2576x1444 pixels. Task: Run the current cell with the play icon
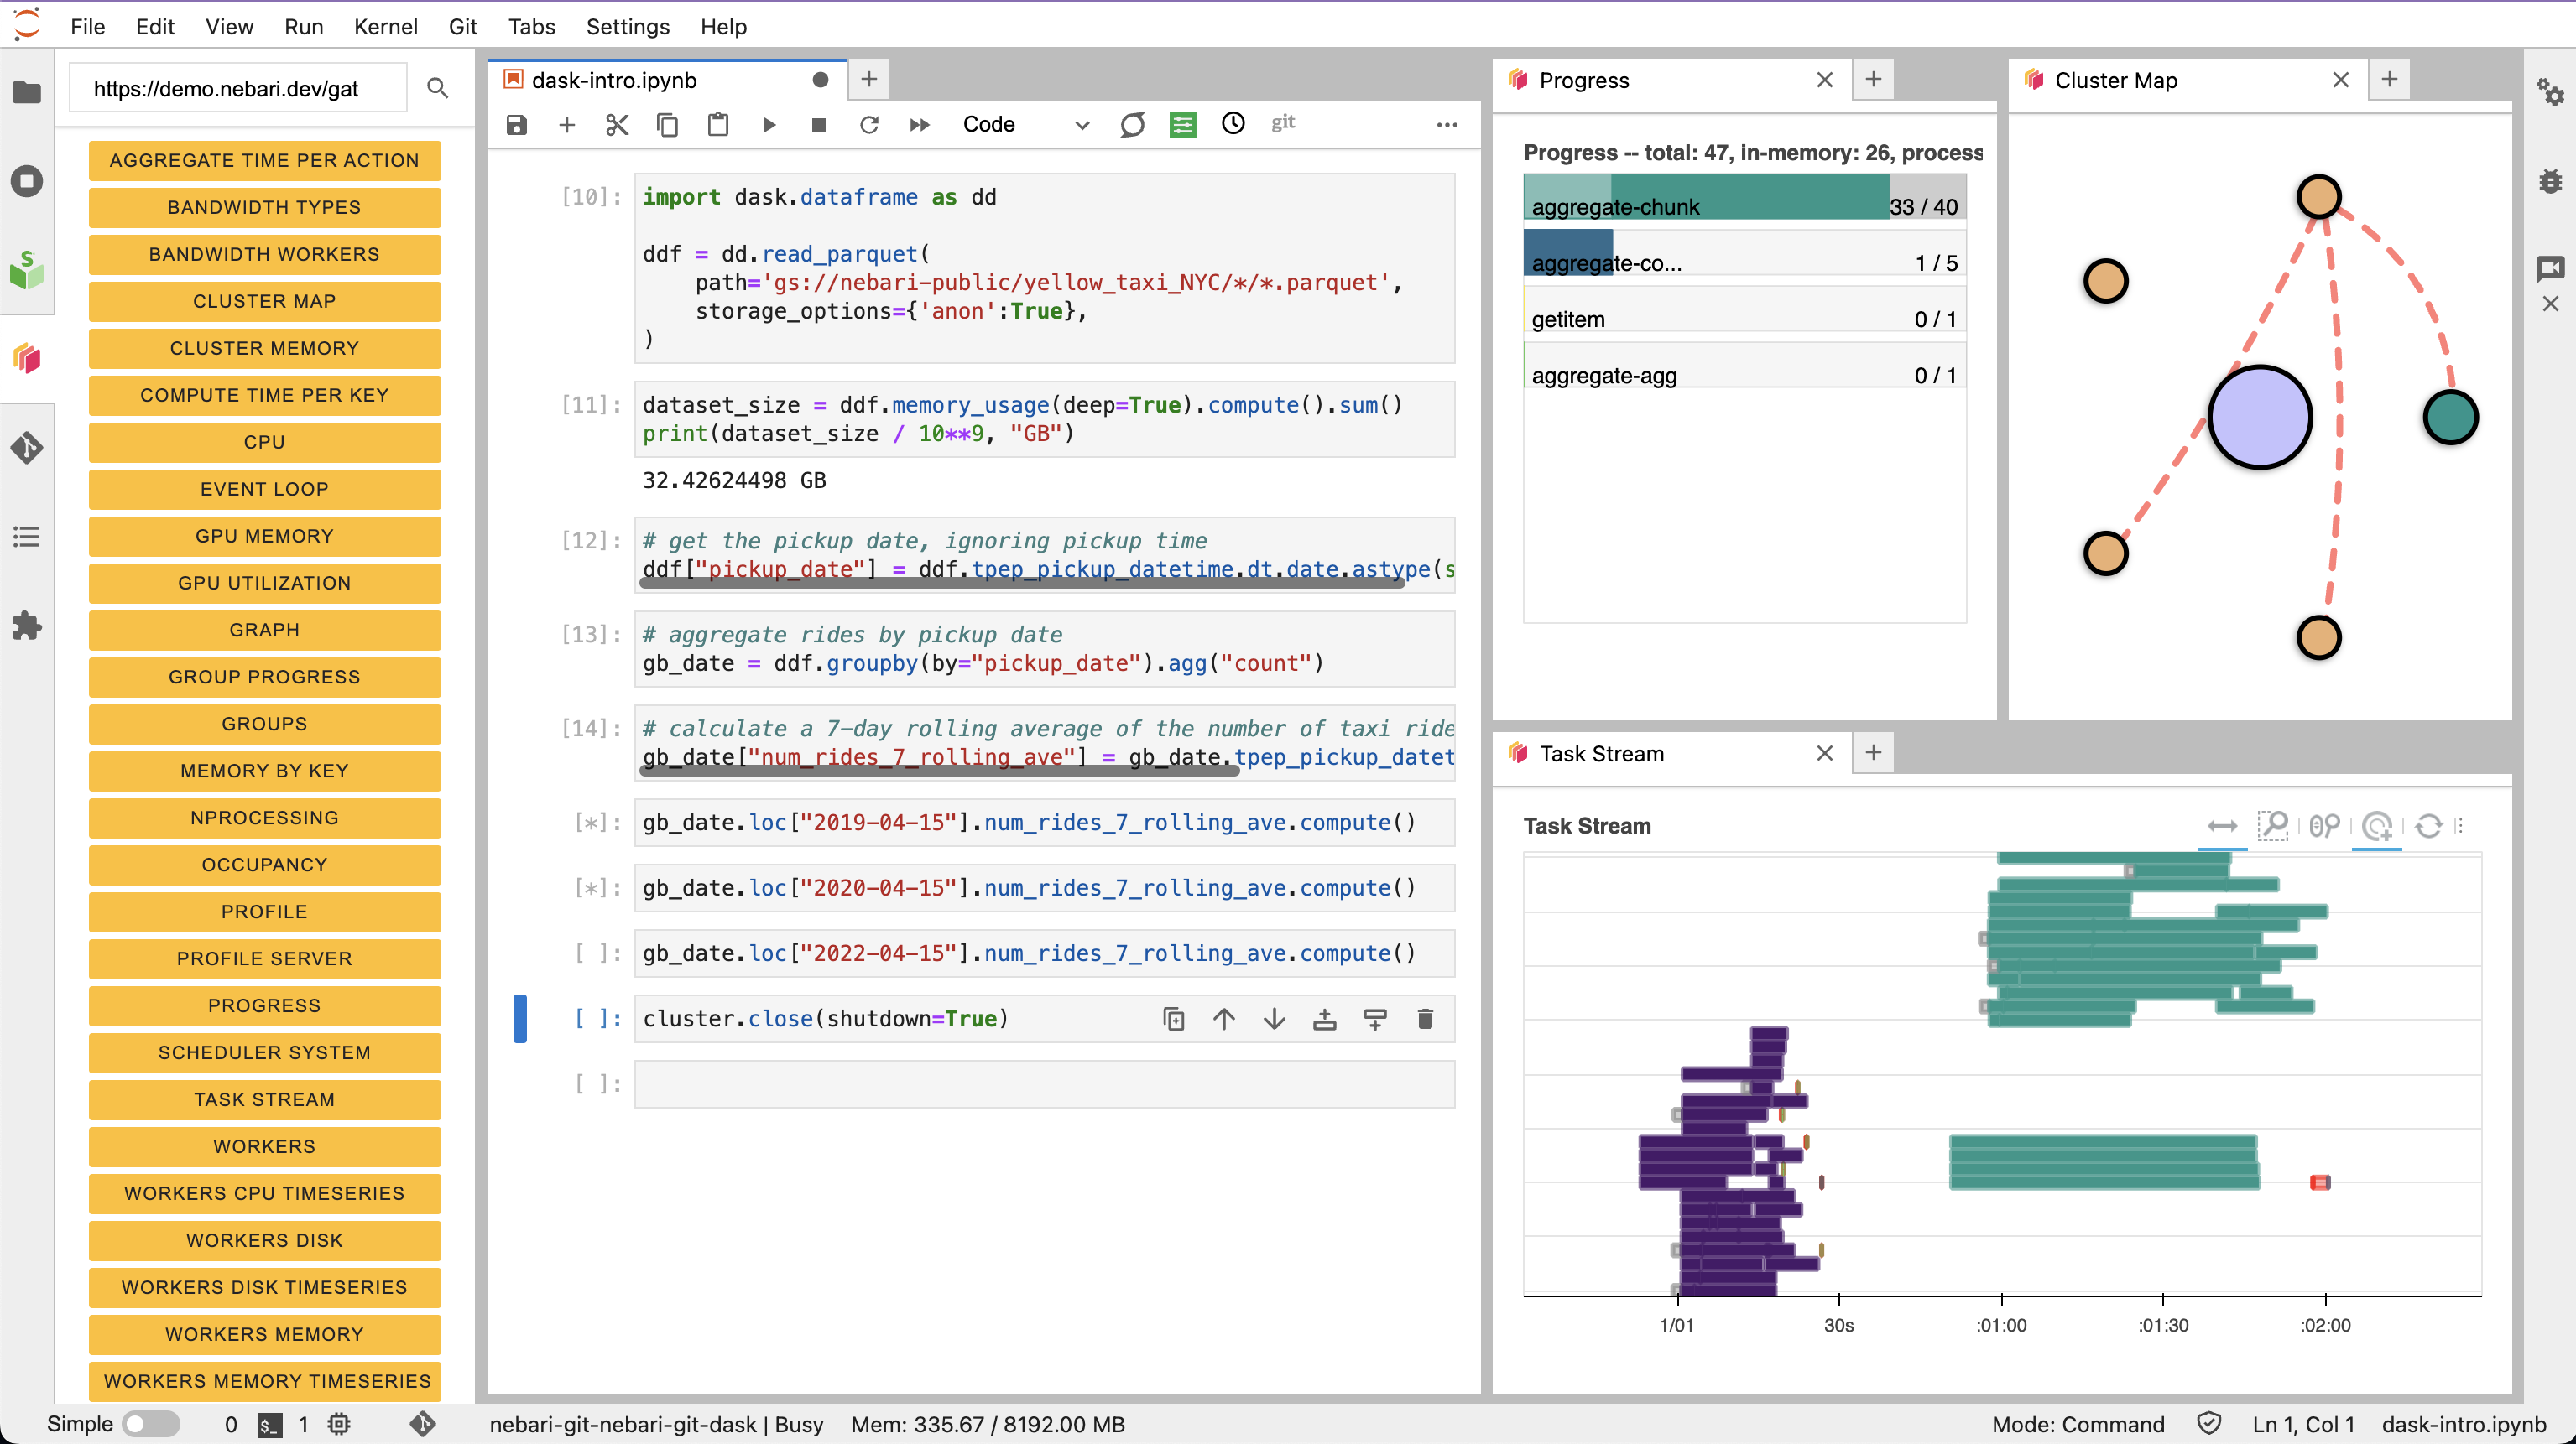point(769,124)
